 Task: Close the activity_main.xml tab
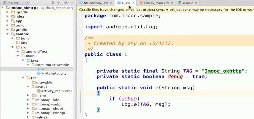click(x=172, y=3)
